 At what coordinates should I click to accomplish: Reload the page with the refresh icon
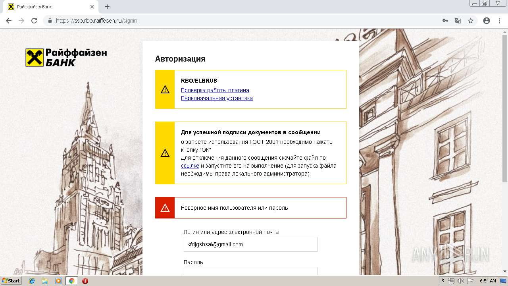[34, 21]
